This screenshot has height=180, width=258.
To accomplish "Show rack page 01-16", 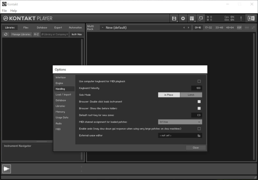I will (198, 28).
